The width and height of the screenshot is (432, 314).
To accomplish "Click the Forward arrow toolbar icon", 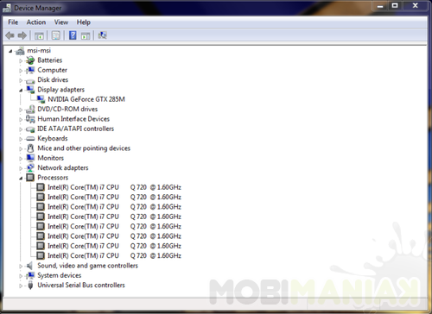I will click(22, 35).
